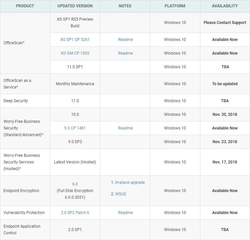This screenshot has width=250, height=240.
Task: Select the Nov. 30, 2018 date
Action: 225,115
